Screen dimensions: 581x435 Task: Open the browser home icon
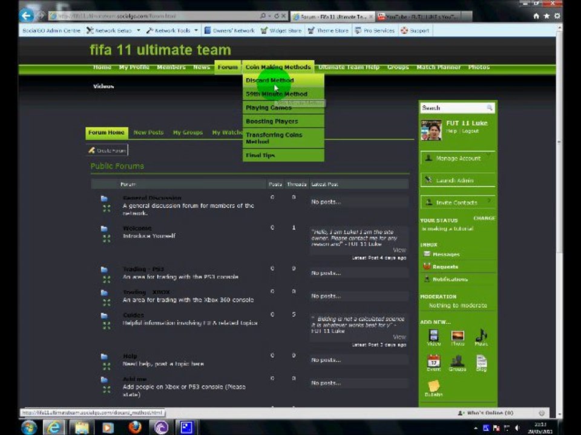click(536, 16)
